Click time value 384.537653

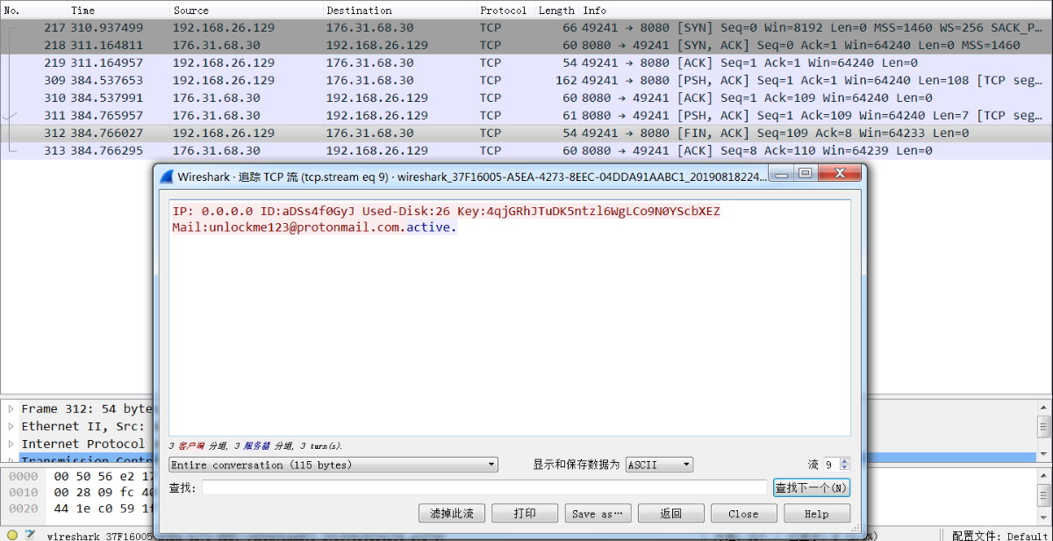(107, 81)
